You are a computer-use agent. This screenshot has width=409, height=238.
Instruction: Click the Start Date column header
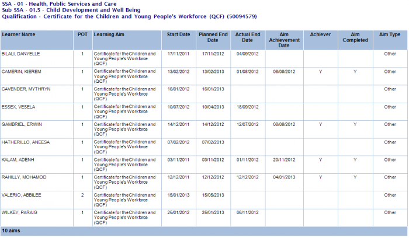tap(178, 34)
